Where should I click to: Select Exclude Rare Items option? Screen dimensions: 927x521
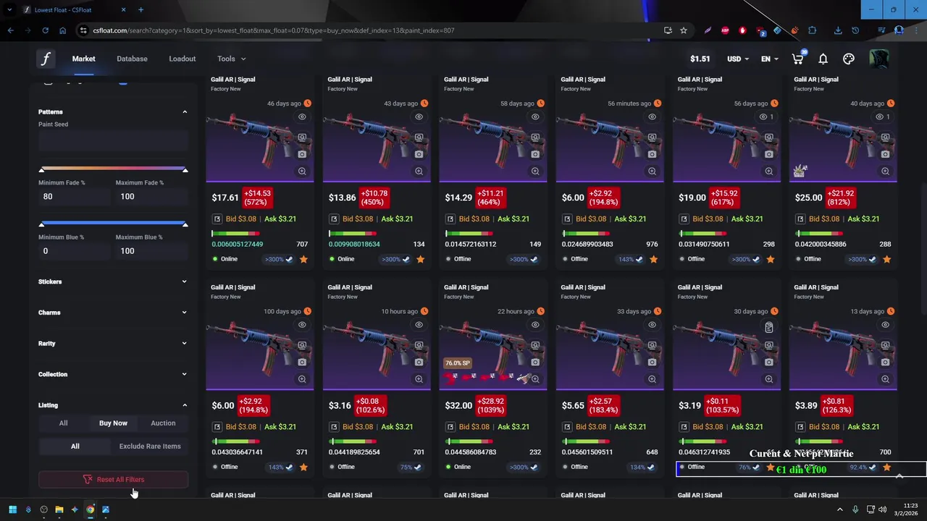(150, 446)
